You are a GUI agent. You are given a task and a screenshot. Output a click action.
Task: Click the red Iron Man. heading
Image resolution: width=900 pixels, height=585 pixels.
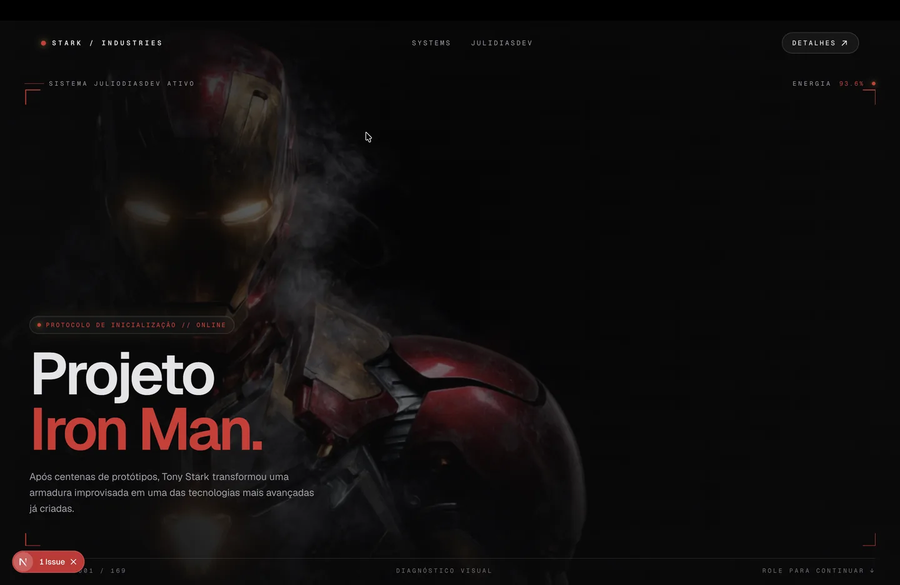click(147, 429)
